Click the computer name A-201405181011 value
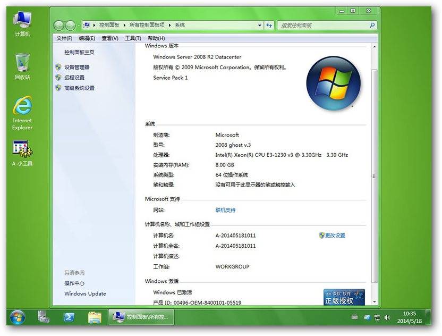 point(235,236)
